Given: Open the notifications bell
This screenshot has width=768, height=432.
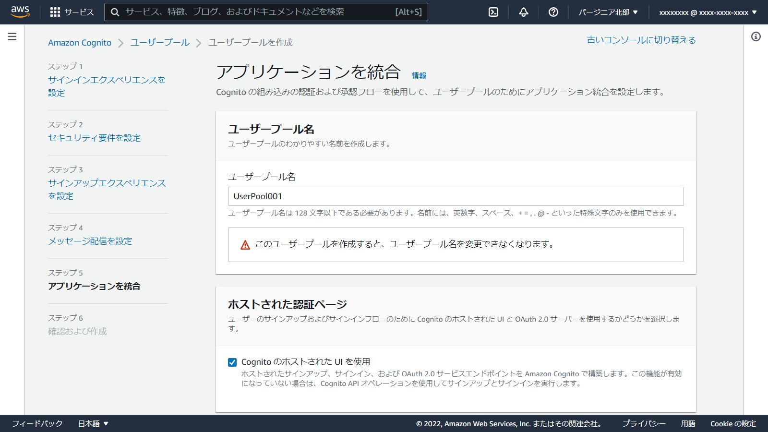Looking at the screenshot, I should tap(523, 12).
